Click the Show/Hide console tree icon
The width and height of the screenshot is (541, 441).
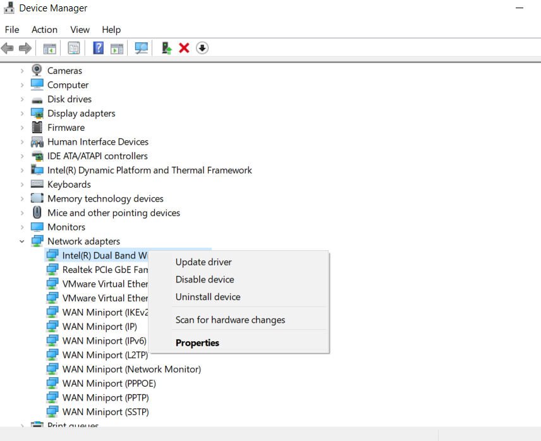pyautogui.click(x=49, y=48)
